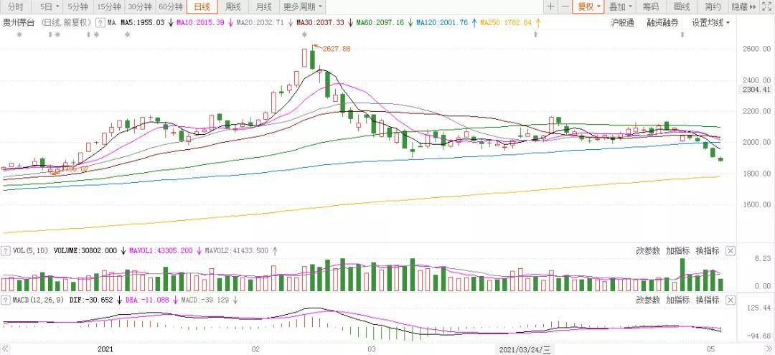This screenshot has height=355, width=775.
Task: Zoom out the chart with the minus button
Action: click(565, 7)
